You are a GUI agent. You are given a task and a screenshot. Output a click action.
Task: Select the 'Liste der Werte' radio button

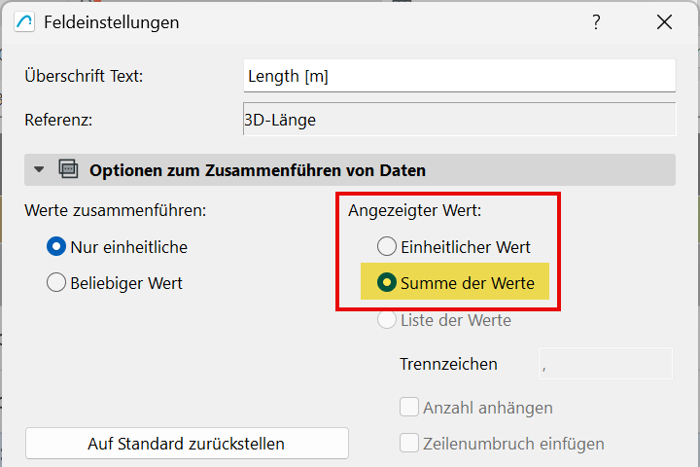pyautogui.click(x=387, y=319)
